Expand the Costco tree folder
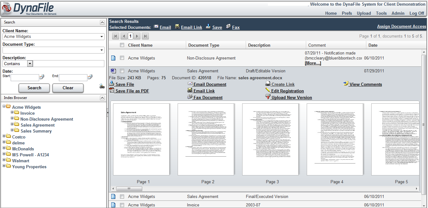The width and height of the screenshot is (428, 208). pos(4,136)
